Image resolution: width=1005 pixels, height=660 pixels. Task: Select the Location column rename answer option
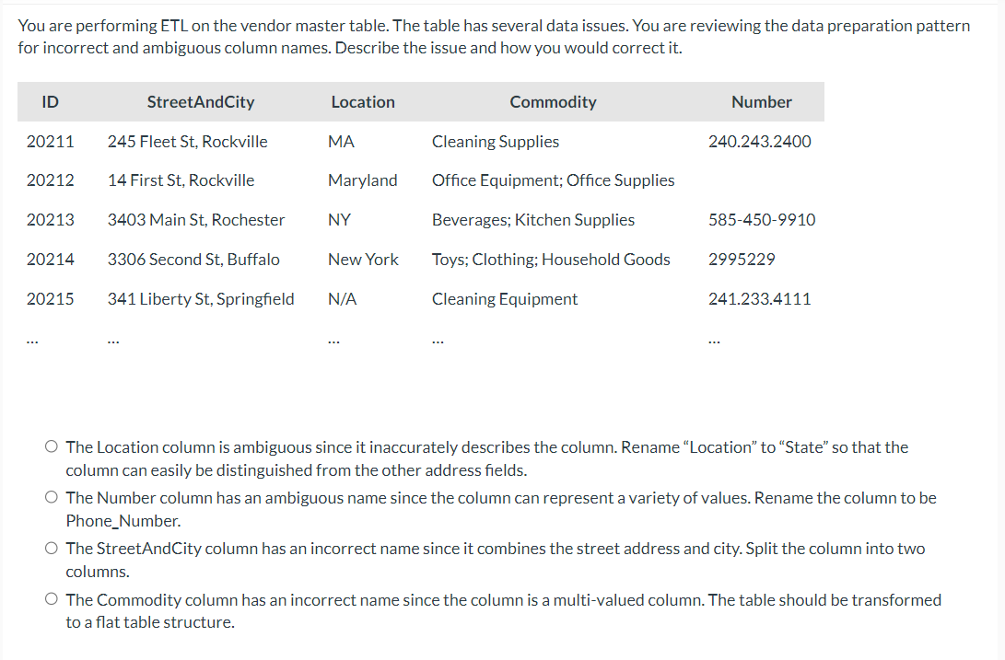[x=52, y=446]
